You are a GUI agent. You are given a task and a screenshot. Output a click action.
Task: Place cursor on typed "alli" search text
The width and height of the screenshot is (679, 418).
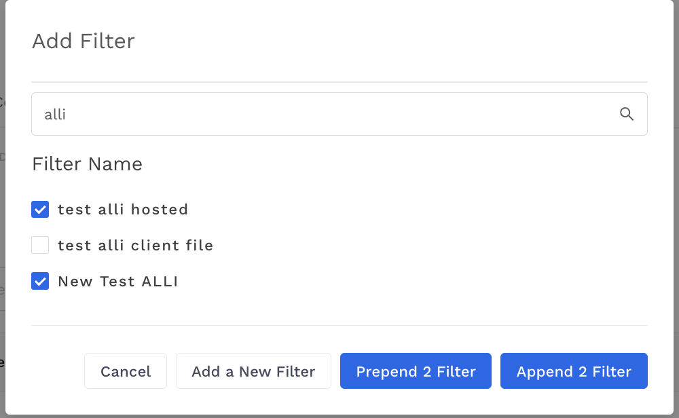tap(55, 114)
